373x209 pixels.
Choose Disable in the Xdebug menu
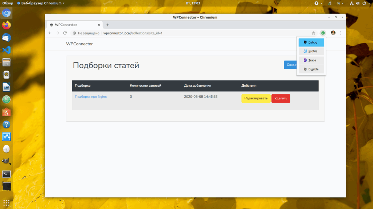click(311, 69)
